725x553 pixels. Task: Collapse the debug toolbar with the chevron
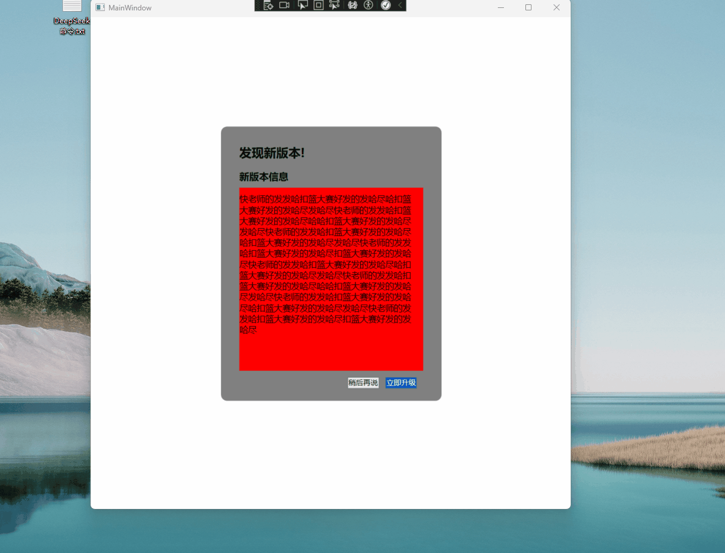(x=400, y=6)
